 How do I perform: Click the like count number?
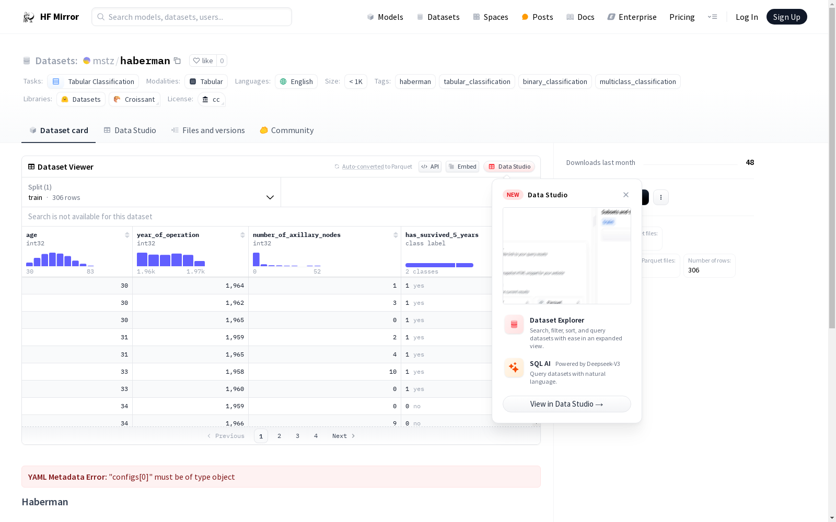click(222, 61)
